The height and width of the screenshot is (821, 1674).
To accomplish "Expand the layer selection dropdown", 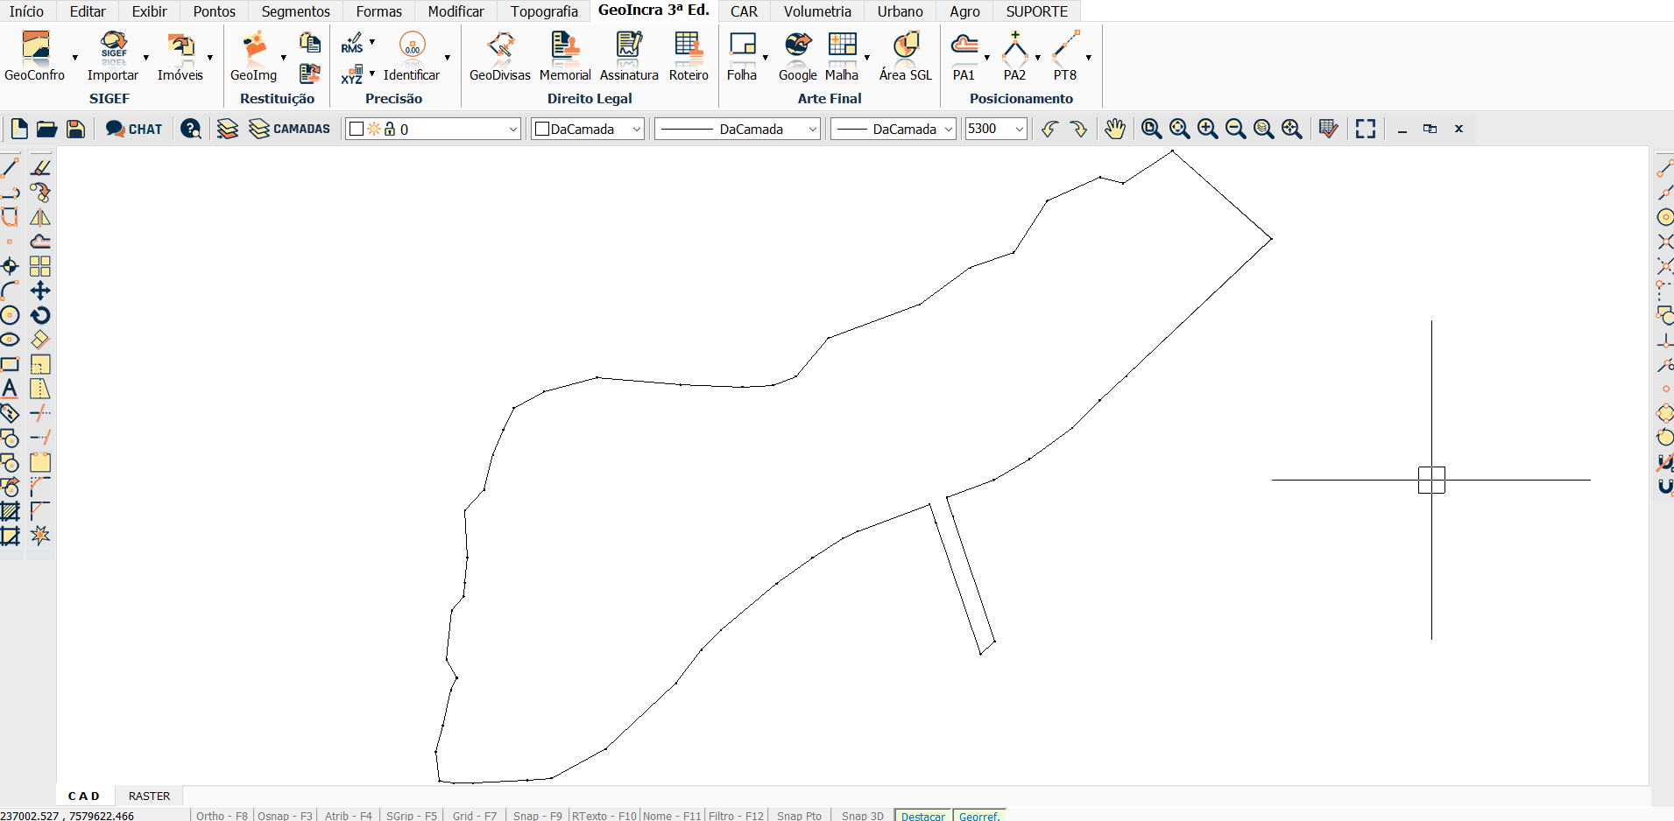I will pyautogui.click(x=513, y=130).
